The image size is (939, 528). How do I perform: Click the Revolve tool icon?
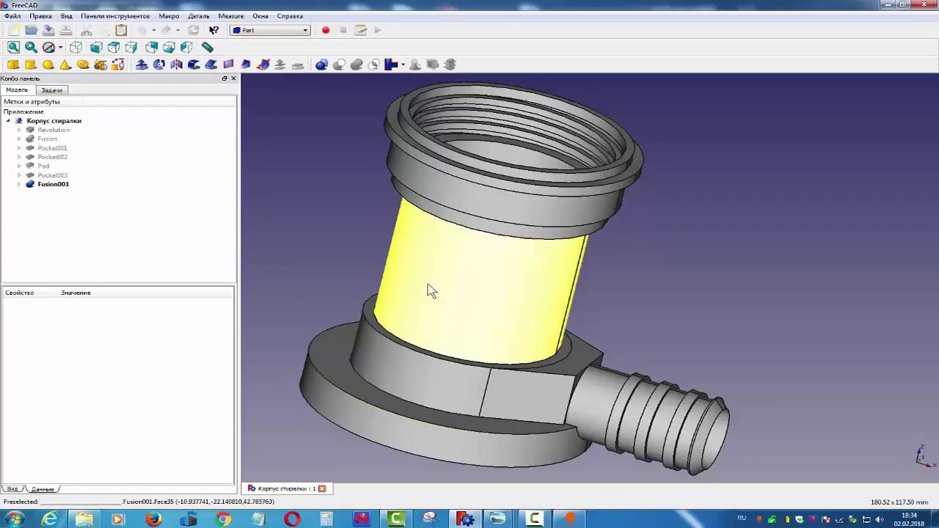click(159, 65)
